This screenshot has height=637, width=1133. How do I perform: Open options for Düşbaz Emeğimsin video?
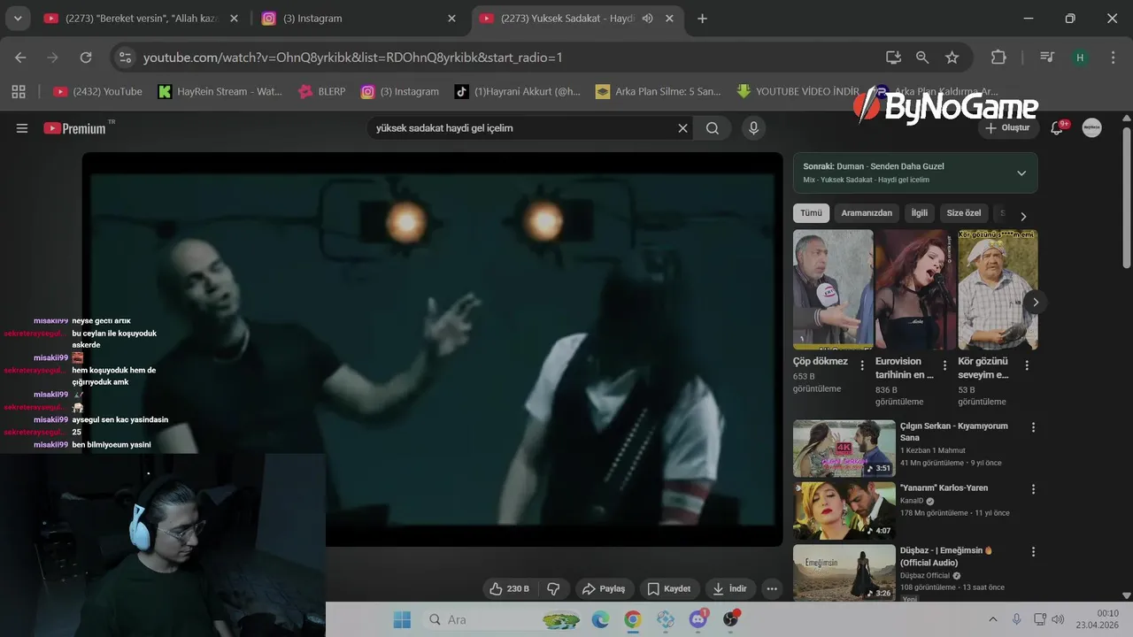1033,551
